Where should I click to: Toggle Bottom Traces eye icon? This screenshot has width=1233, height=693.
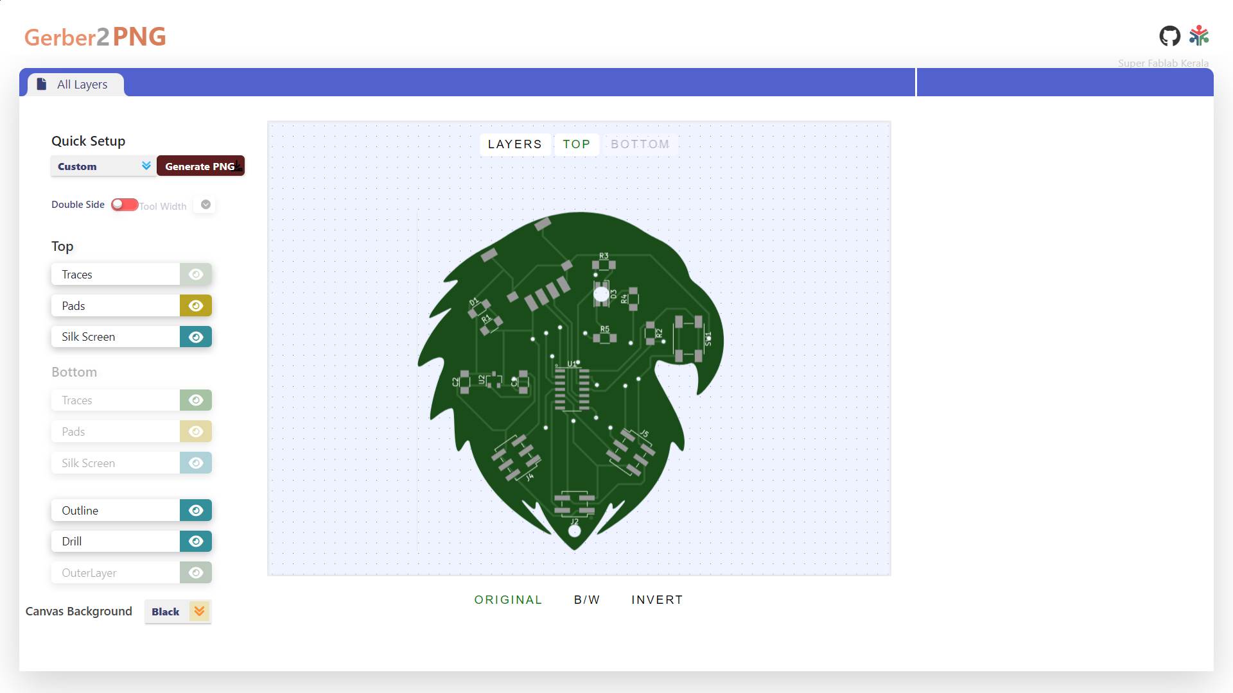point(196,400)
